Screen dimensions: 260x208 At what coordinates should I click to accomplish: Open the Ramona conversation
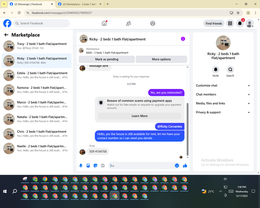pos(36,90)
